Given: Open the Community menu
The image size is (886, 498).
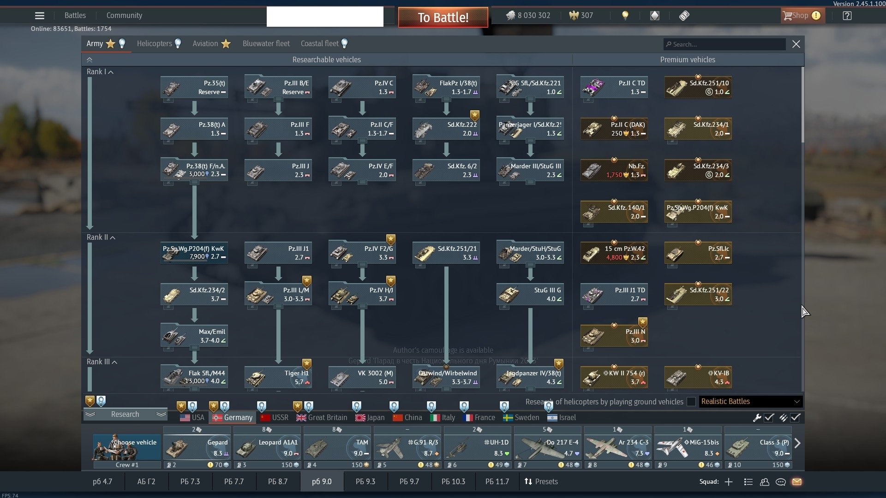Looking at the screenshot, I should pos(124,16).
